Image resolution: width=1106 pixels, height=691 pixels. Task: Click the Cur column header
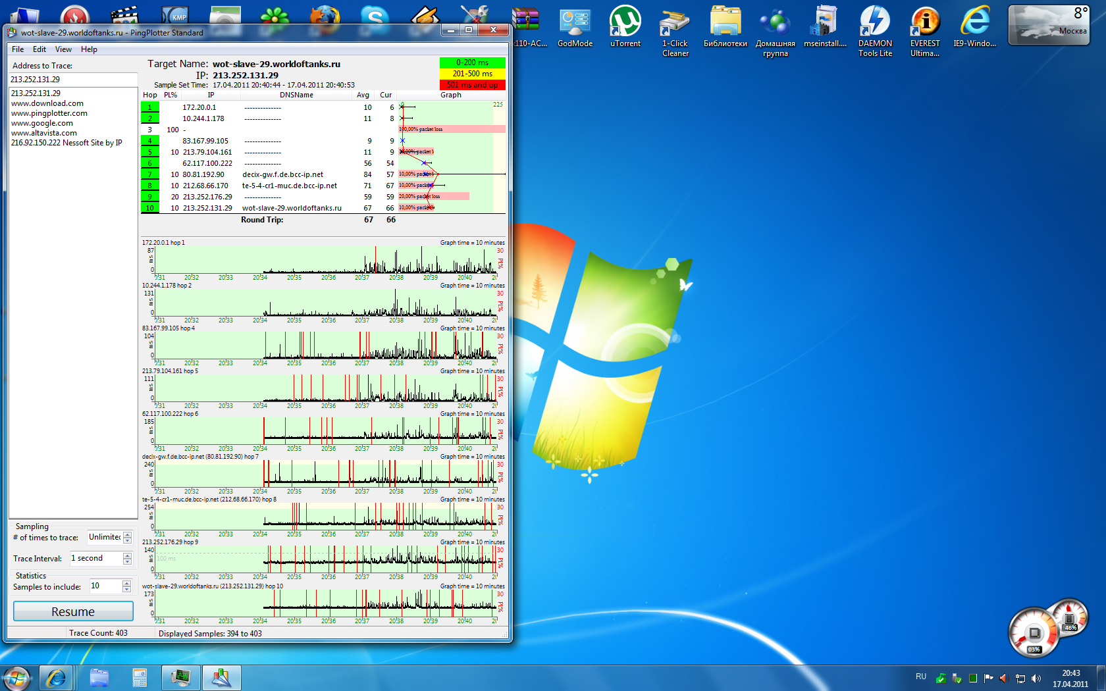[x=386, y=95]
